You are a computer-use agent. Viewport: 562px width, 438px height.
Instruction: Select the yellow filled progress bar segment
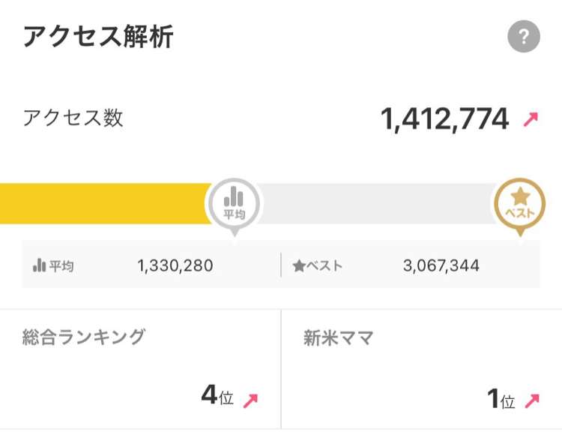point(106,204)
